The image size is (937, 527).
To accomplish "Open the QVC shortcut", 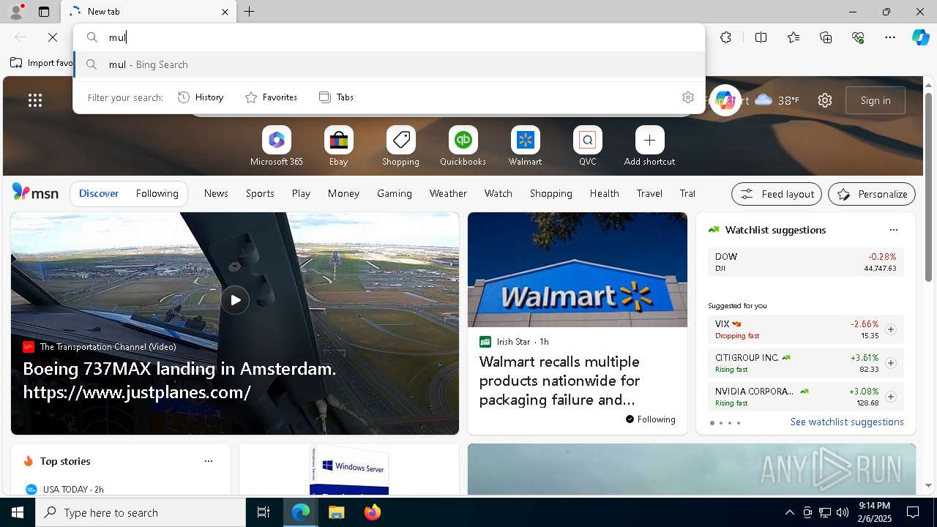I will pos(587,146).
